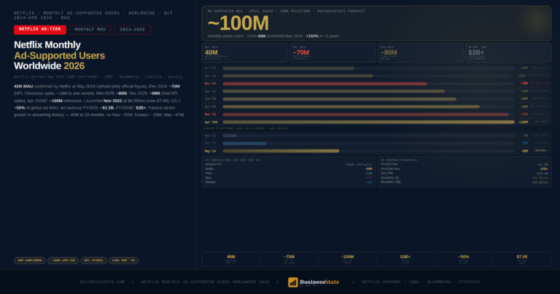Click the red Dec'25 progress bar
This screenshot has width=560, height=294.
365,115
